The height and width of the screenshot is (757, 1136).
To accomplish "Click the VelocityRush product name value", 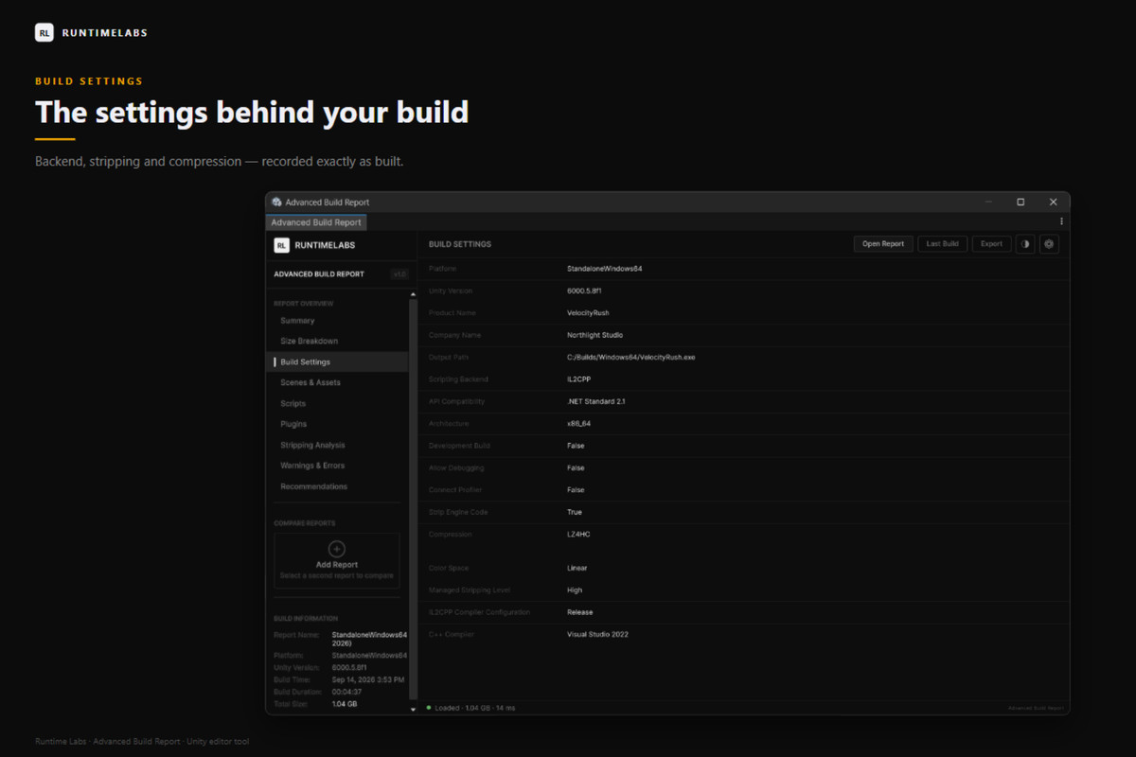I will 588,312.
